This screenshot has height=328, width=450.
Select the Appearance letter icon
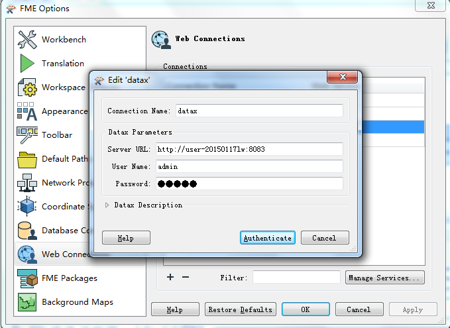point(27,111)
